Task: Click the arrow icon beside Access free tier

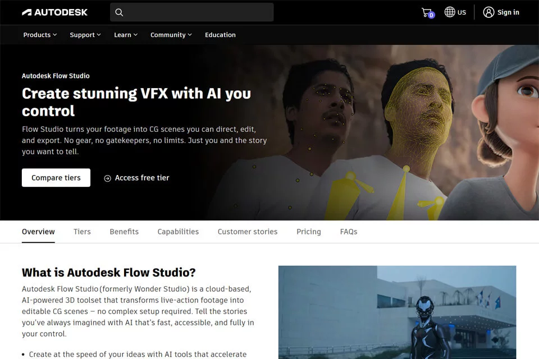Action: [107, 178]
